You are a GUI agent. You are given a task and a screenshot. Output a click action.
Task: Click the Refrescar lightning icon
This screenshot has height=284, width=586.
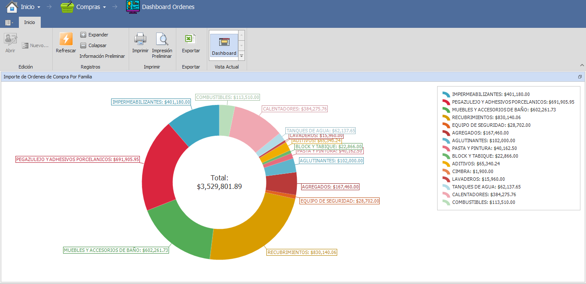point(66,39)
